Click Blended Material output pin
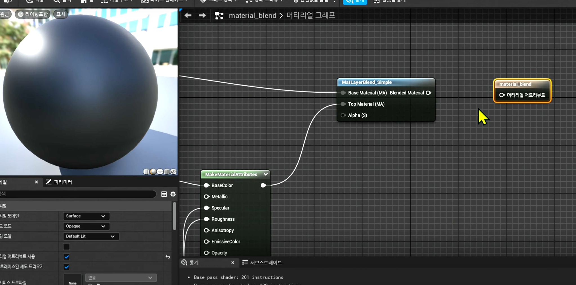This screenshot has width=576, height=285. pyautogui.click(x=429, y=93)
